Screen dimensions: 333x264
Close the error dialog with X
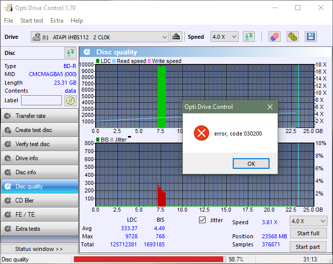click(270, 107)
